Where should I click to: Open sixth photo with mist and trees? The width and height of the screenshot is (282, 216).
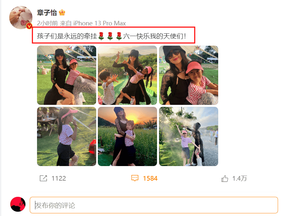pos(189,136)
